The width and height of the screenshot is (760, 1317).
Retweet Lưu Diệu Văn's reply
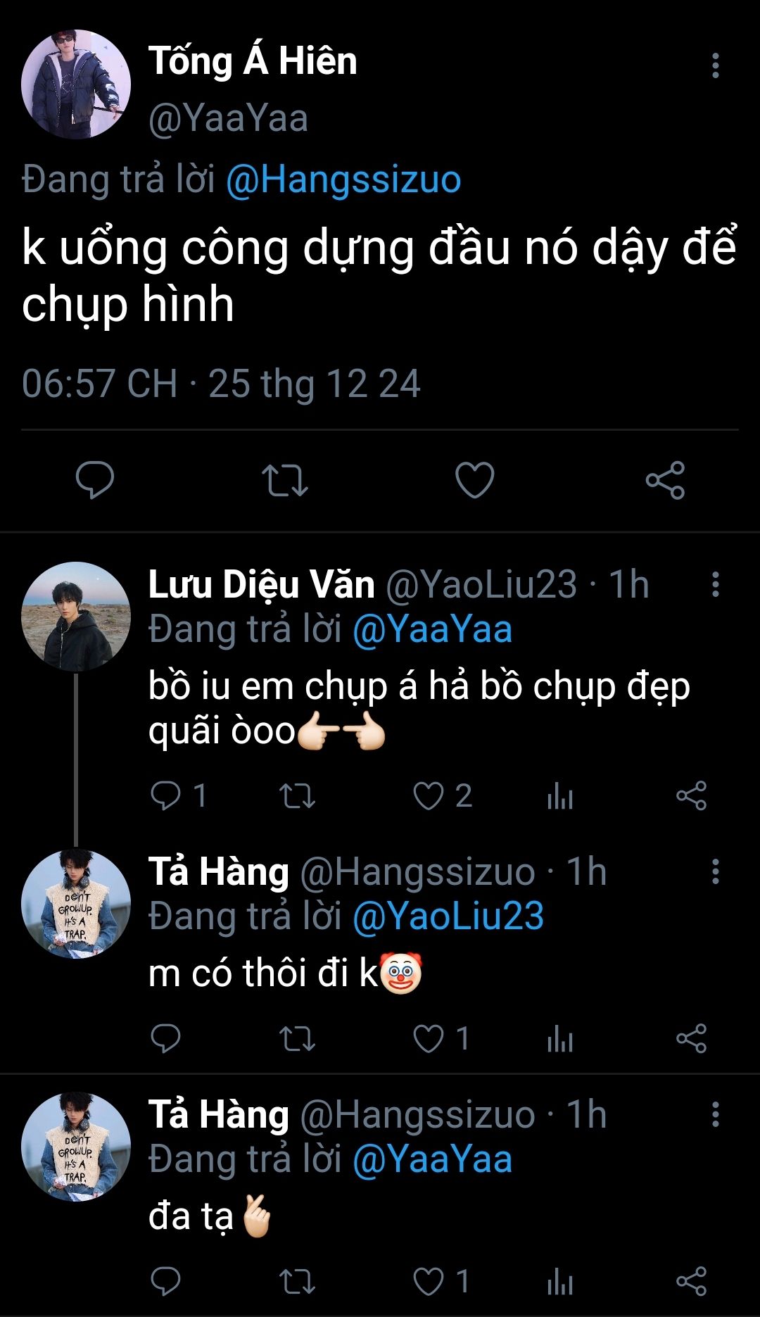click(297, 796)
